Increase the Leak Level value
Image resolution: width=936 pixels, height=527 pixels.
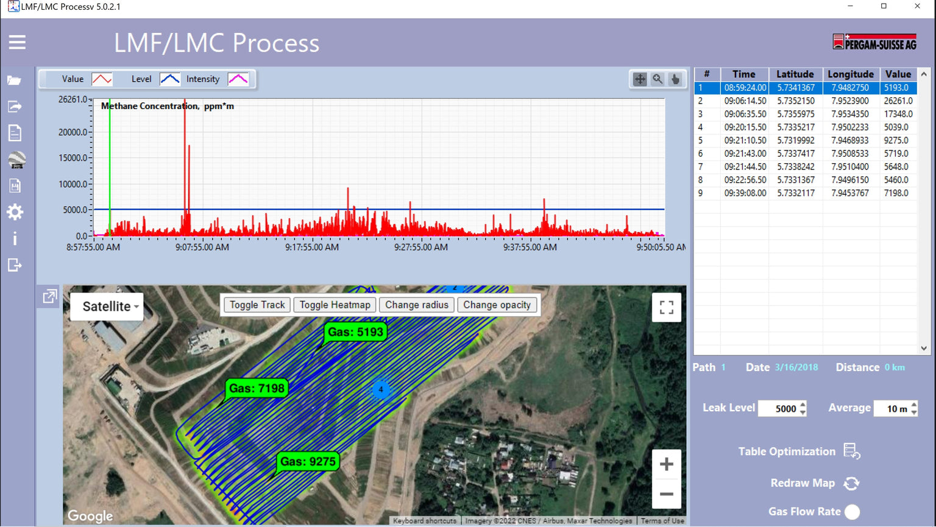click(803, 405)
